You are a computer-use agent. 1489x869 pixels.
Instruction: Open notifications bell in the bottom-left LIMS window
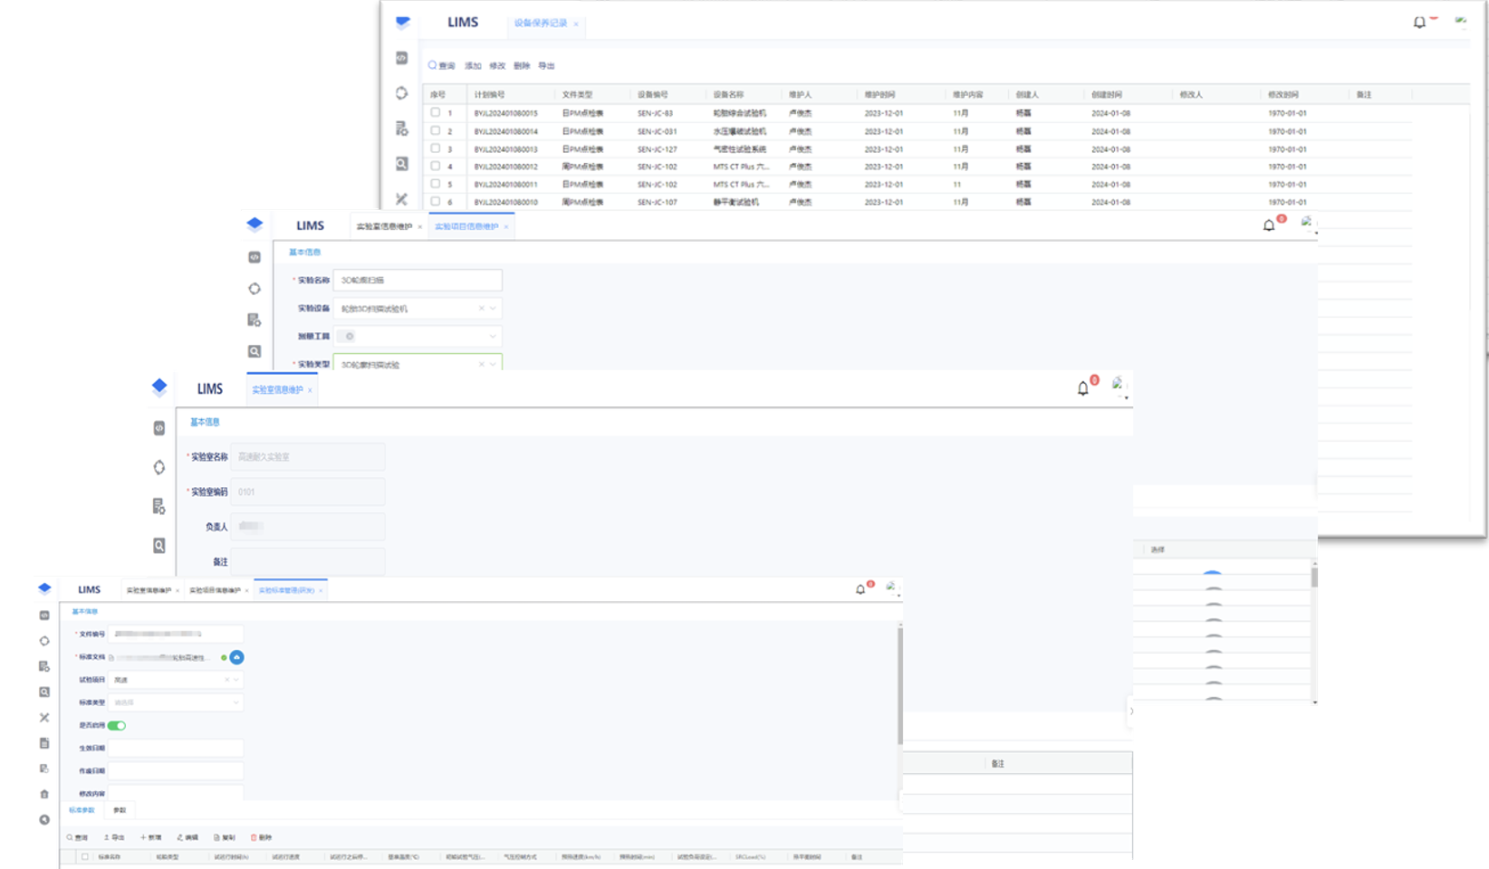[860, 589]
